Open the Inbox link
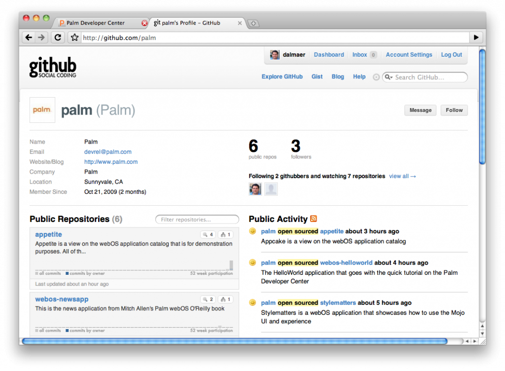505x371 pixels. (x=360, y=55)
